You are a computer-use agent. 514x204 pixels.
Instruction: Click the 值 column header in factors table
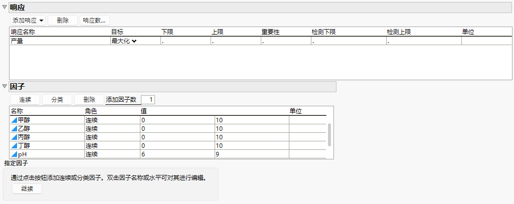(x=143, y=111)
